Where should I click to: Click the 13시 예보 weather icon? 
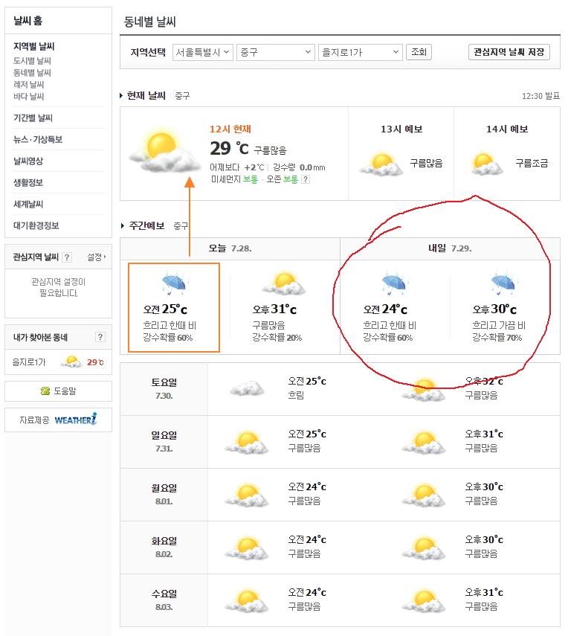[381, 164]
